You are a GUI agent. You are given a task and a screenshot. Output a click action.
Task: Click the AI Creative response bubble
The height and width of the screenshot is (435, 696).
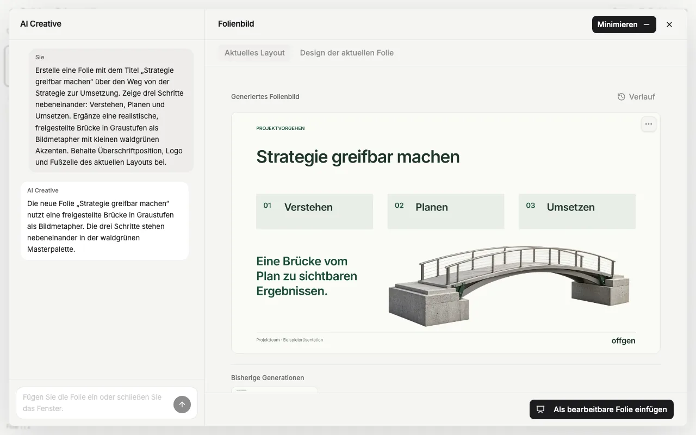pos(104,220)
